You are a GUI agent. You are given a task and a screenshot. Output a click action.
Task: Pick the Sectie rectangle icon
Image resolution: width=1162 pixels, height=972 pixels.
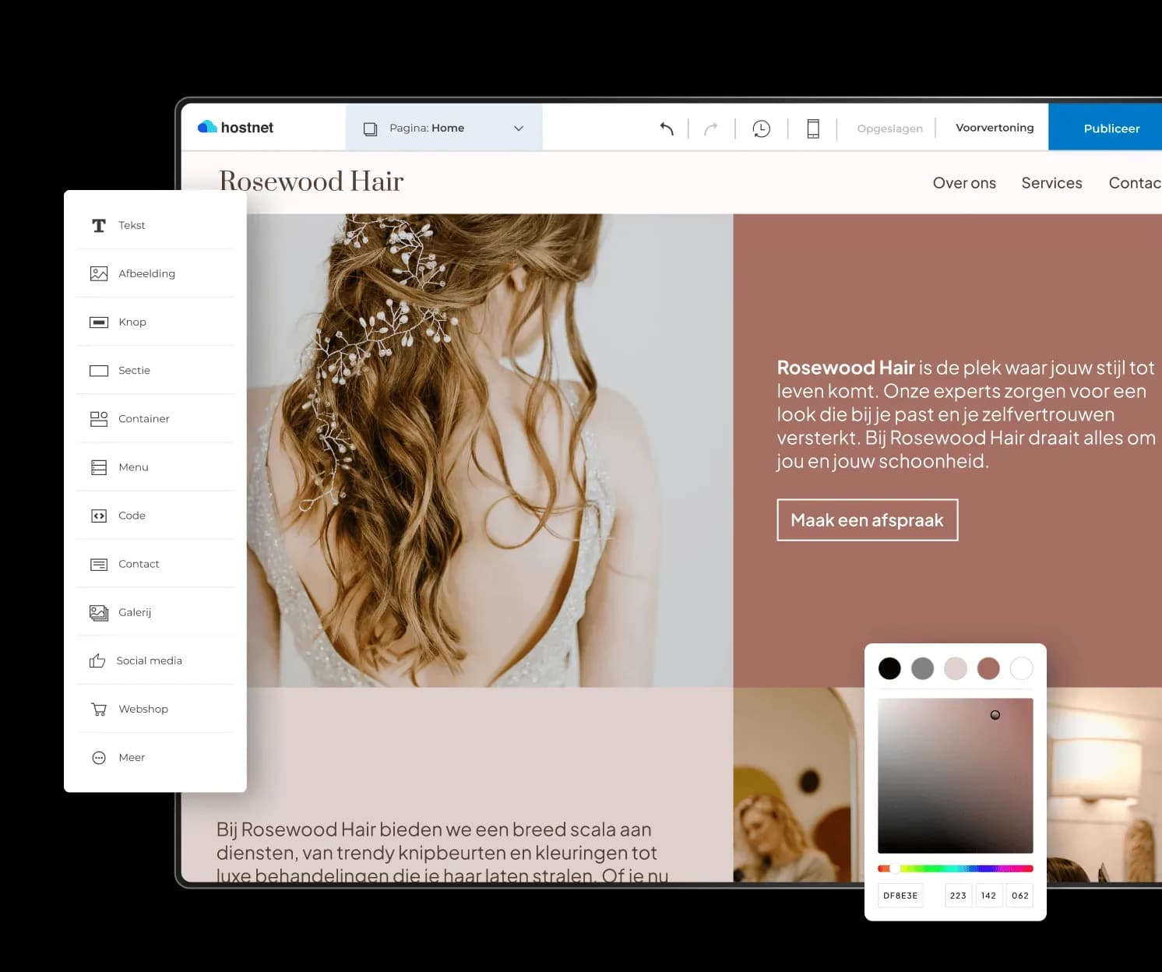pyautogui.click(x=99, y=371)
